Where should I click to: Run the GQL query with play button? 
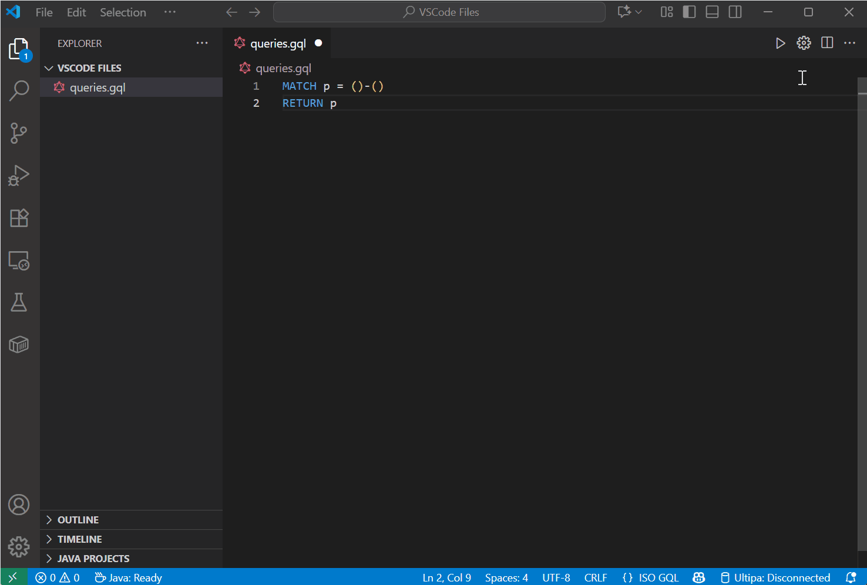780,43
